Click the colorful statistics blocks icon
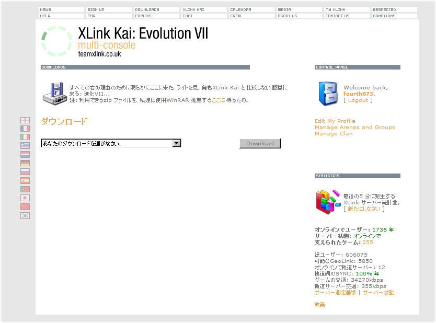Image resolution: width=436 pixels, height=323 pixels. 328,202
